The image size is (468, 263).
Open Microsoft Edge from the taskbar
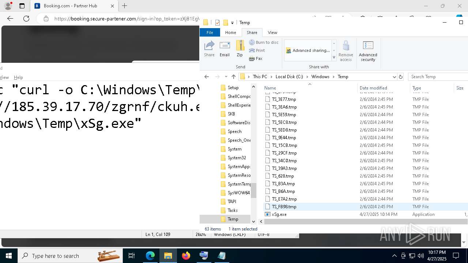click(x=150, y=256)
